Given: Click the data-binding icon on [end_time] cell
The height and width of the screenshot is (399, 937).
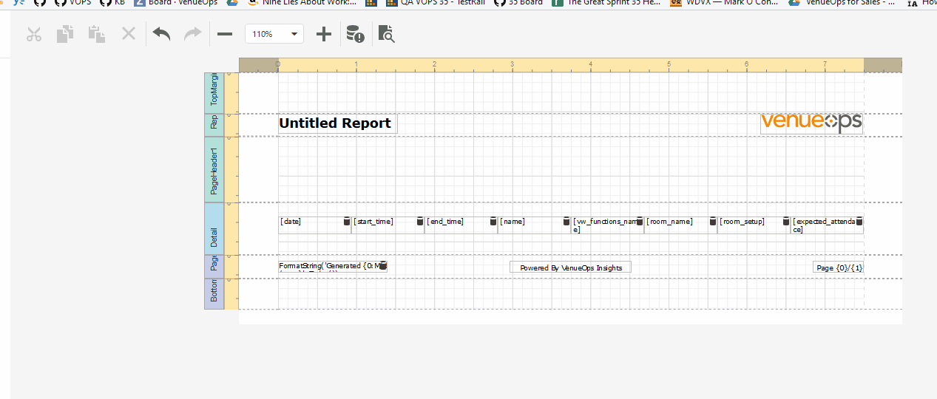Looking at the screenshot, I should coord(493,221).
